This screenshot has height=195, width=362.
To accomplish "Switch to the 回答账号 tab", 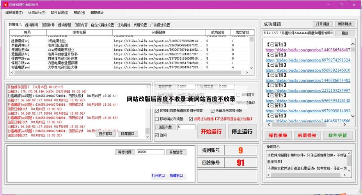I will (x=48, y=25).
